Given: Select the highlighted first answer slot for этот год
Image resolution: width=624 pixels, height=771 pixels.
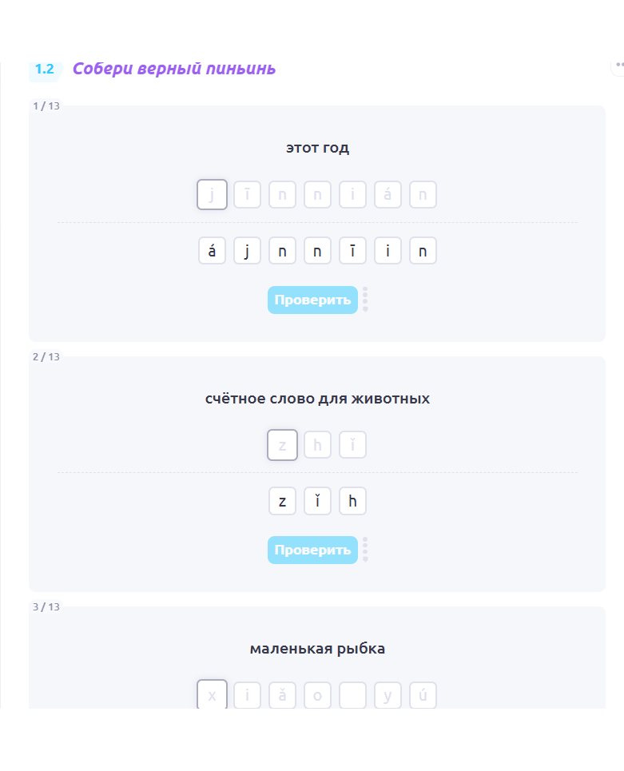Looking at the screenshot, I should coord(212,195).
